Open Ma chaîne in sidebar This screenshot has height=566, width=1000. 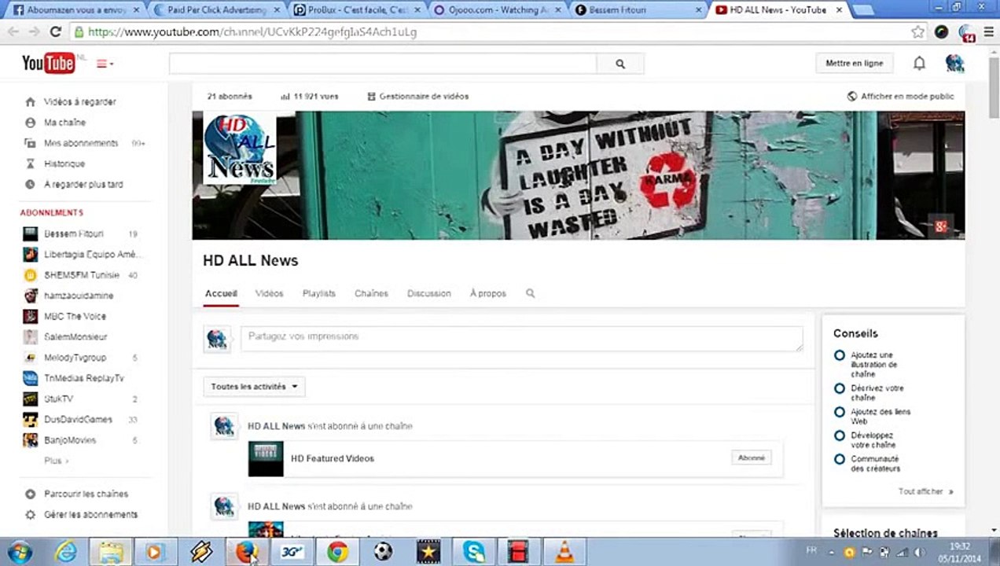pos(64,123)
